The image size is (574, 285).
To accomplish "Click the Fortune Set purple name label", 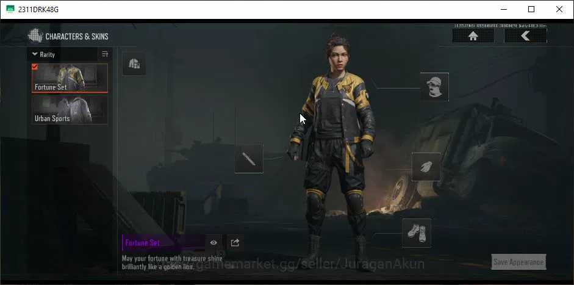I will (163, 242).
